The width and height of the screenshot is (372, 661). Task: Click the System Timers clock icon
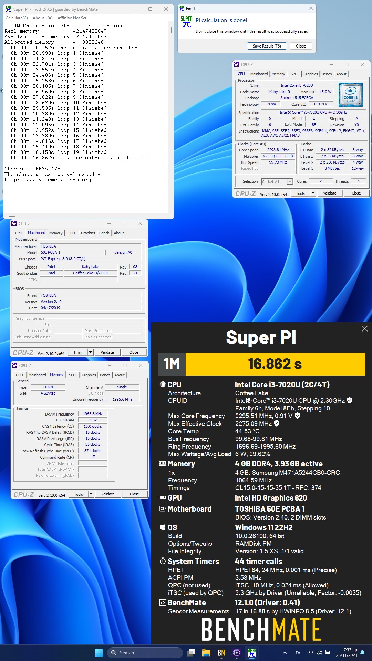click(163, 561)
